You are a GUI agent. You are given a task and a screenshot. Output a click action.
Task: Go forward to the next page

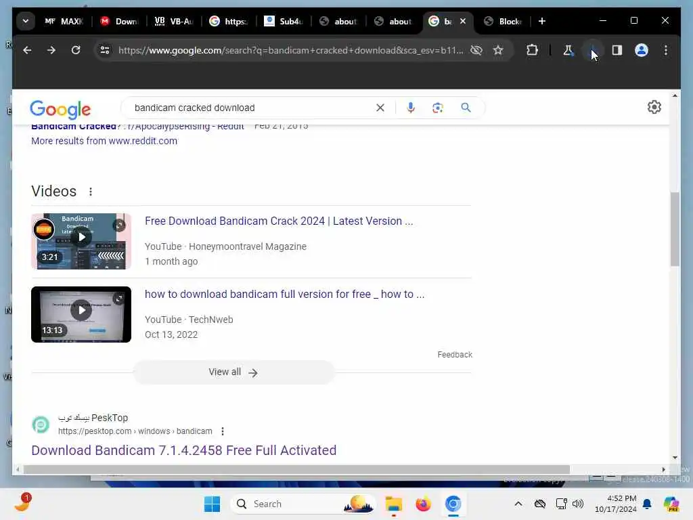[51, 50]
